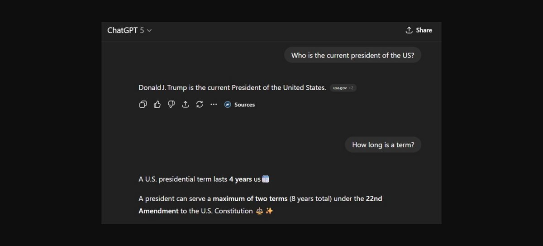Expand the ChatGPT 5 model selector chevron
543x246 pixels.
point(149,30)
